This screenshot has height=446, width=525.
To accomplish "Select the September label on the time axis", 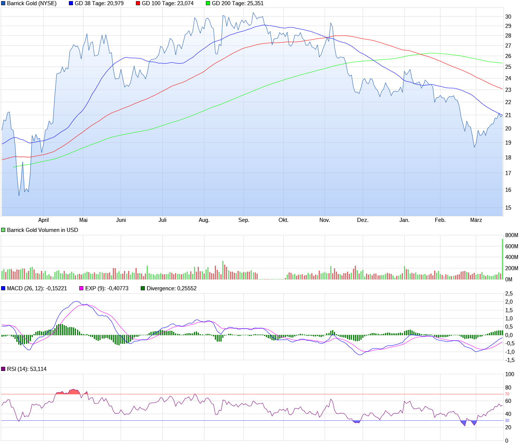I will click(244, 220).
